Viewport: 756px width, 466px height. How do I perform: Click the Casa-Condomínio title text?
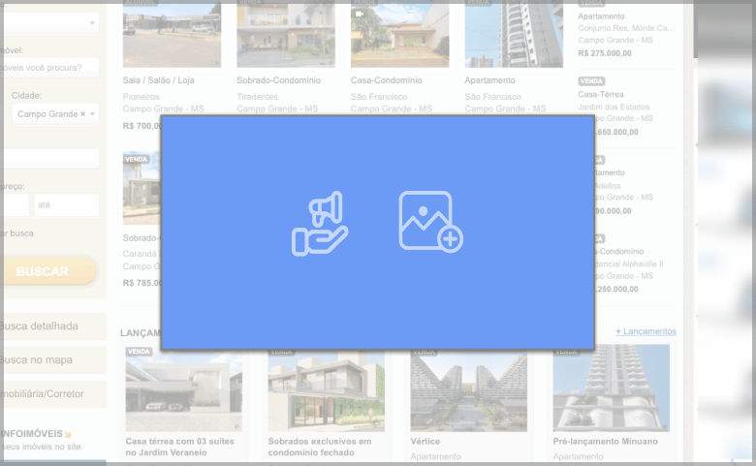point(386,80)
